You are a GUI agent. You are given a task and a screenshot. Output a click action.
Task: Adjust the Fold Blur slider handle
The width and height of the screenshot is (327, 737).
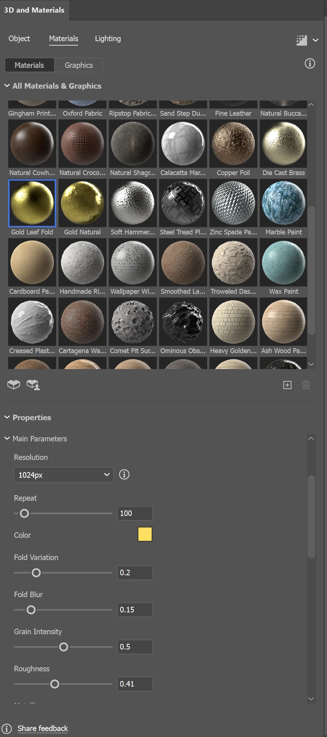(31, 610)
